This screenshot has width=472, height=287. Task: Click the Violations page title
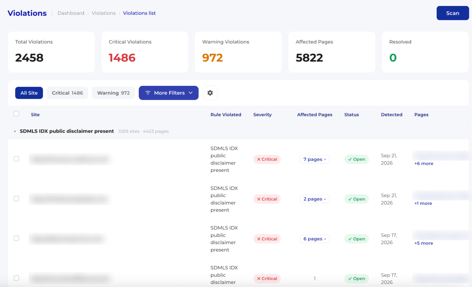tap(27, 13)
